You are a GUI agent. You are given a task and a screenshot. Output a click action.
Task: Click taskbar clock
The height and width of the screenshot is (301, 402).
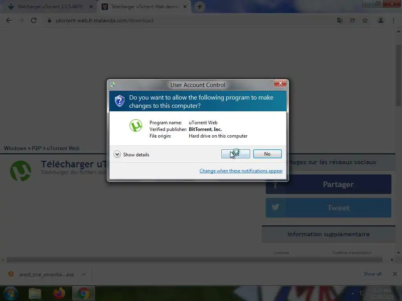[x=382, y=294]
